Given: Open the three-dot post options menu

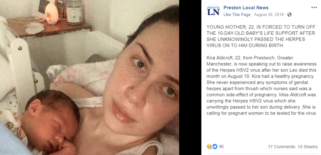Looking at the screenshot, I should coord(314,8).
